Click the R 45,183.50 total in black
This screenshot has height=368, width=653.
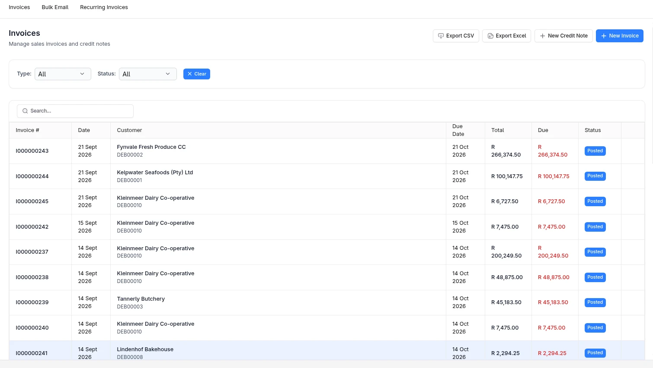point(506,302)
